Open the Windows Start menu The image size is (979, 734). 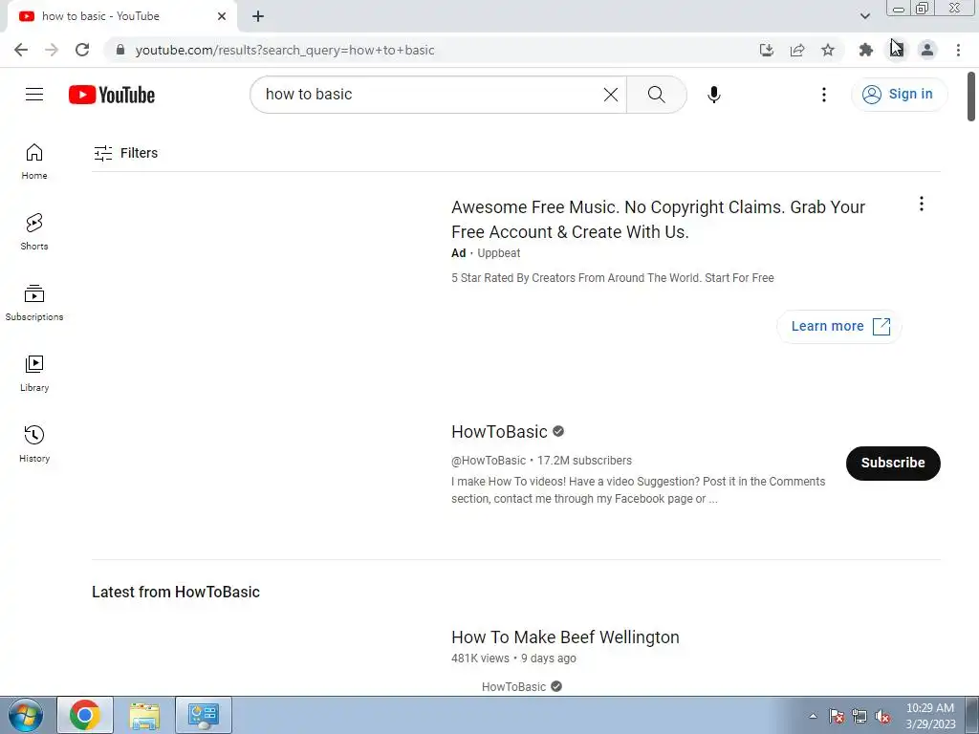click(25, 715)
